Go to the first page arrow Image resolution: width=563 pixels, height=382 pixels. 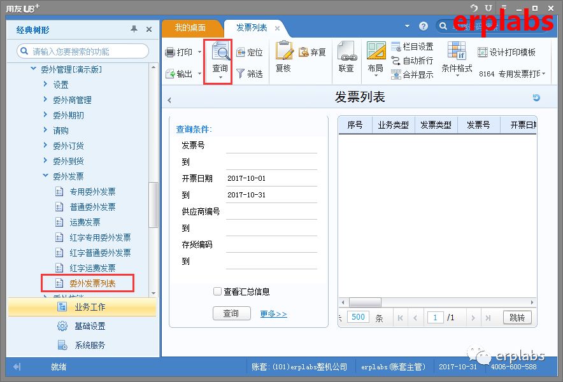[x=401, y=318]
